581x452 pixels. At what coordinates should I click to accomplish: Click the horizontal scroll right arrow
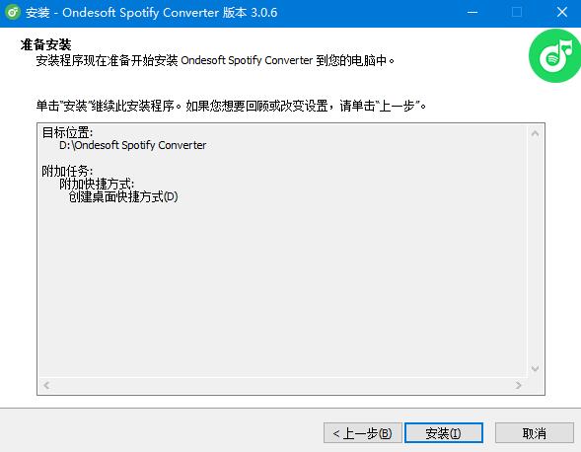(x=519, y=385)
